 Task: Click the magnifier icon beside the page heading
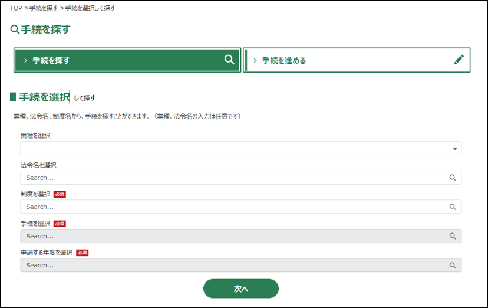15,29
